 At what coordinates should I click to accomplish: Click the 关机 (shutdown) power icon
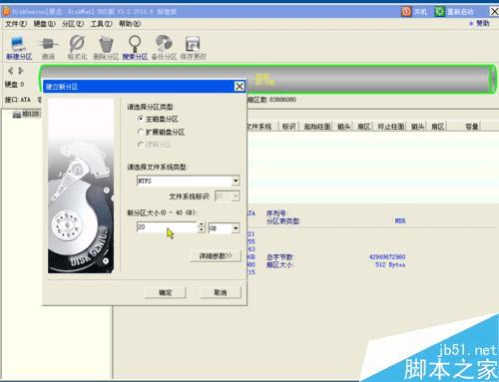[x=406, y=12]
